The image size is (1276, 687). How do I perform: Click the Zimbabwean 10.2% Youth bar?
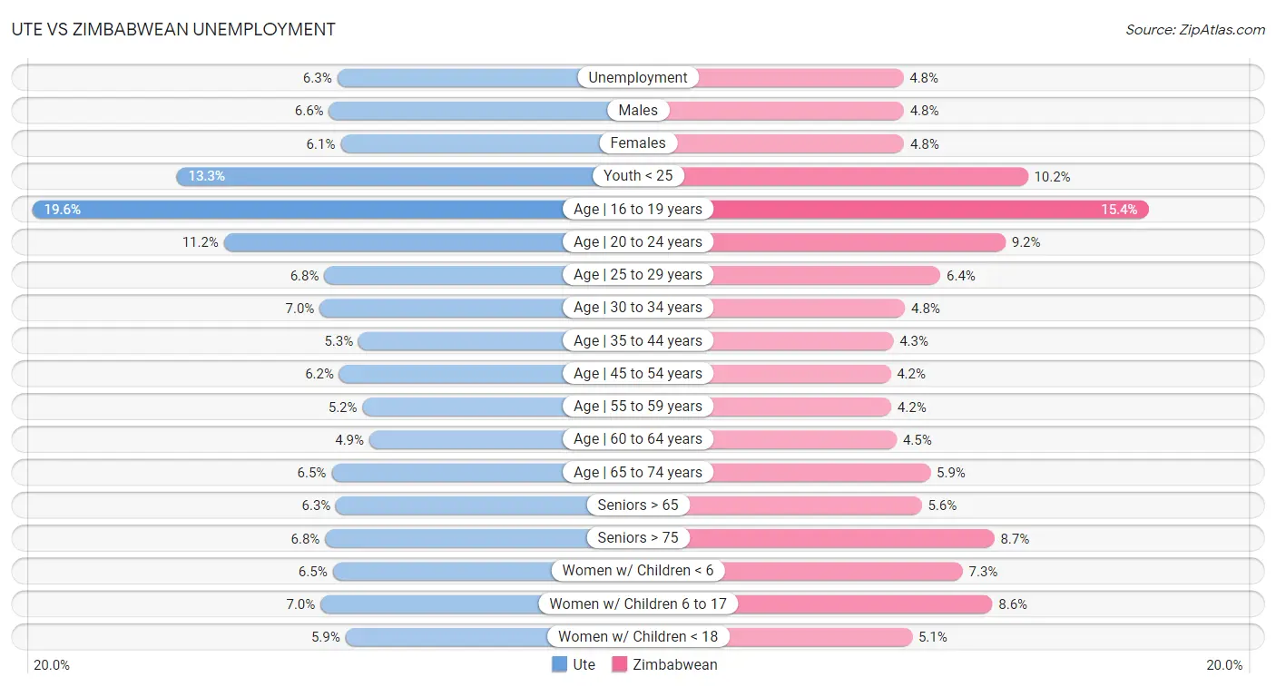click(x=853, y=176)
